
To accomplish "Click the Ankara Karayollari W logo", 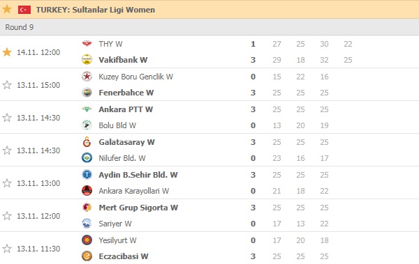I will (87, 191).
